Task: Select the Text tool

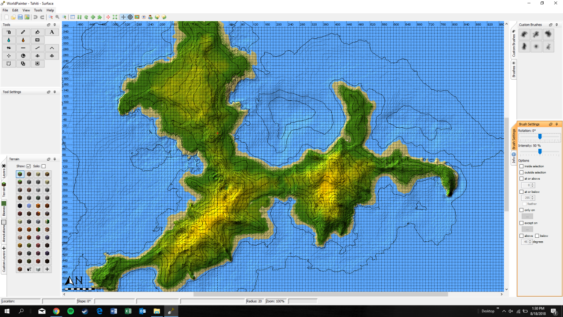Action: tap(51, 32)
